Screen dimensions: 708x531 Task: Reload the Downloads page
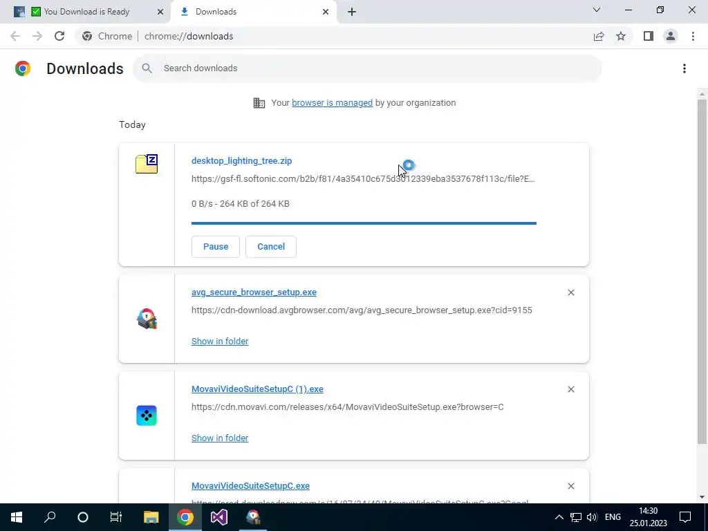(59, 36)
